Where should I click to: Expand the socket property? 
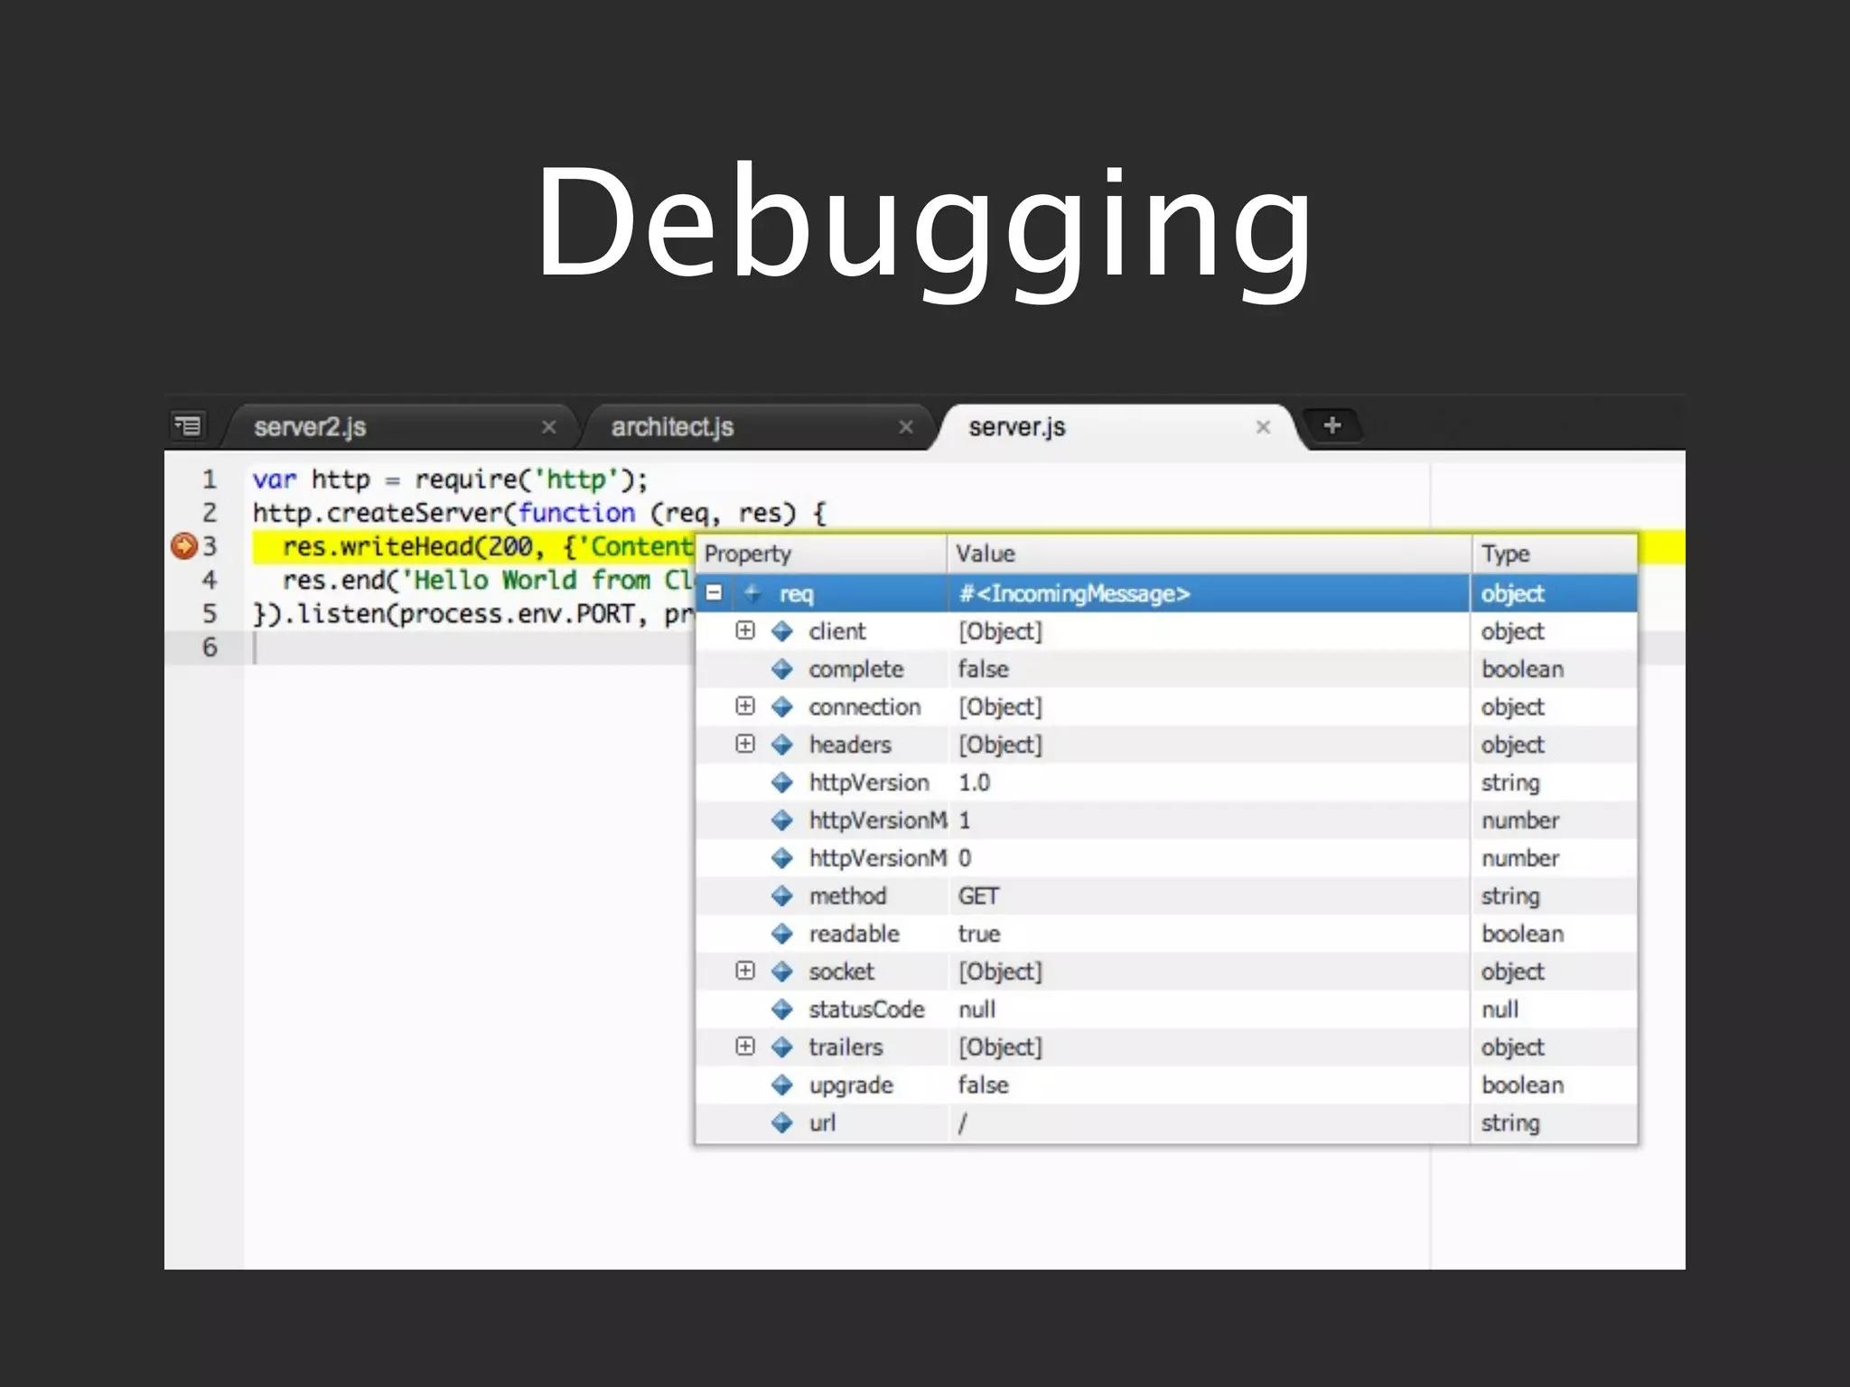tap(744, 971)
